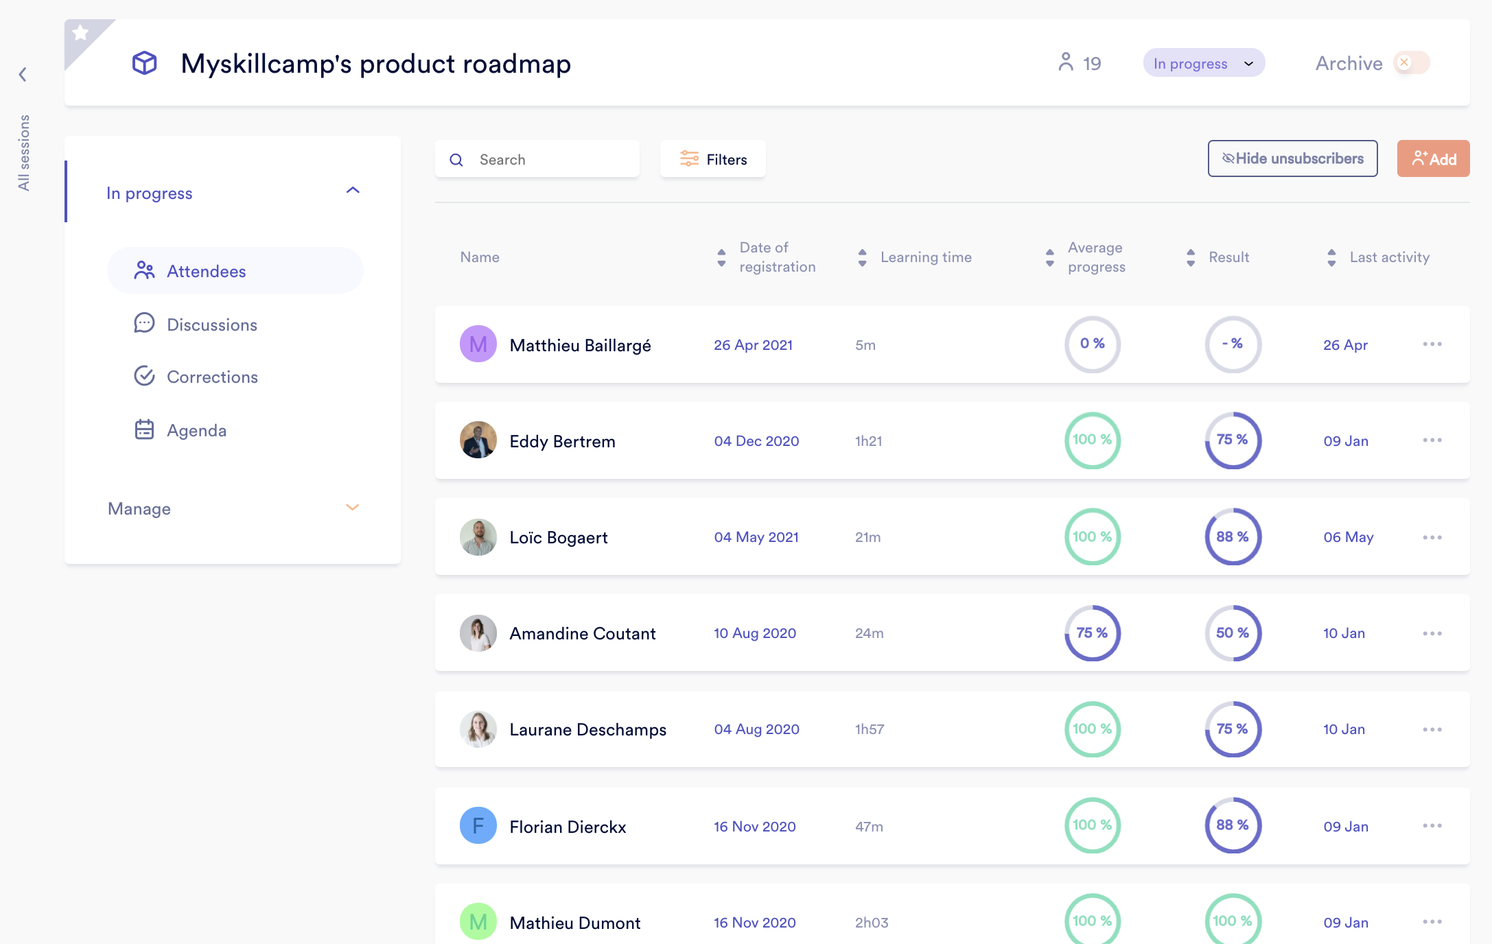Click three-dot menu for Eddy Bertrem row
The height and width of the screenshot is (944, 1492).
(x=1432, y=439)
